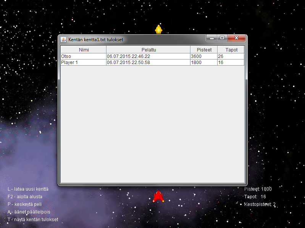Screen dimensions: 305x228
Task: Click the 'Tapot: 16' game status text
Action: click(x=255, y=197)
